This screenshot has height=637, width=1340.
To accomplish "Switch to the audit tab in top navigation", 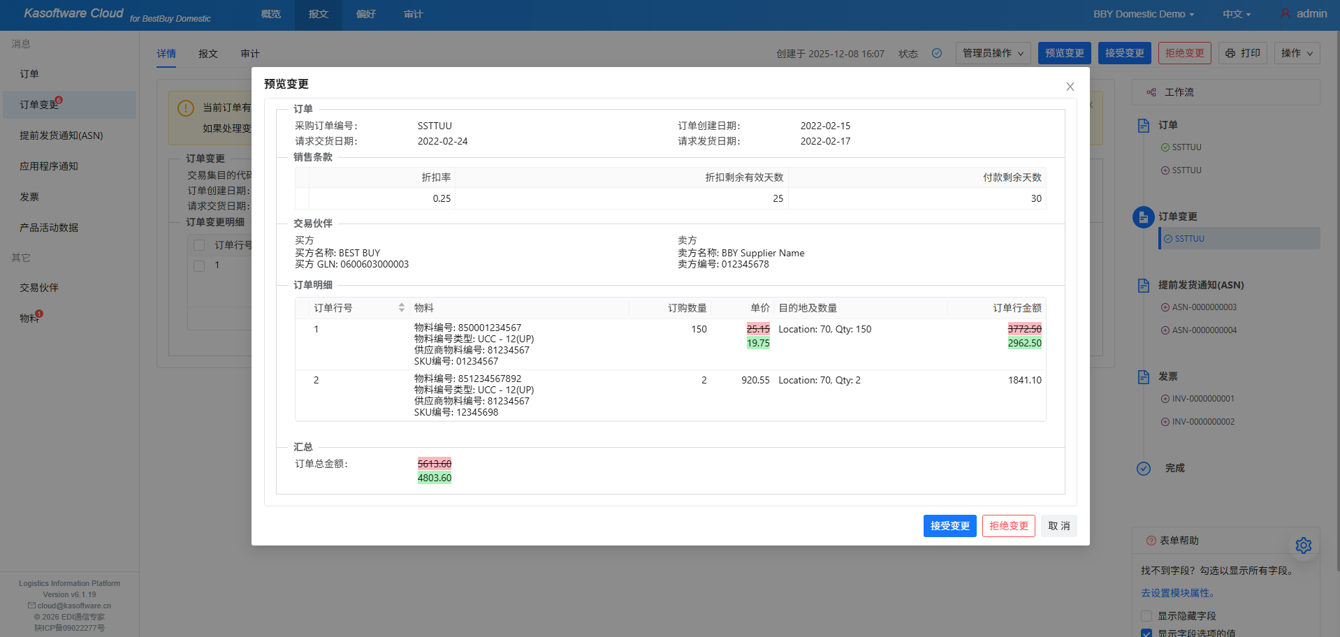I will click(x=413, y=14).
